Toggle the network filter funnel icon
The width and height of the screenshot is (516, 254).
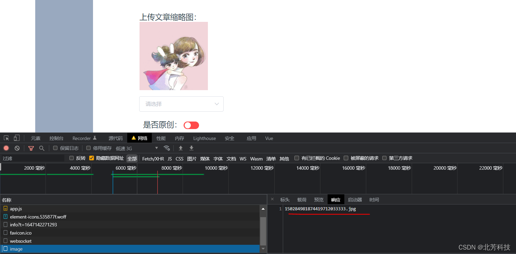pyautogui.click(x=31, y=148)
